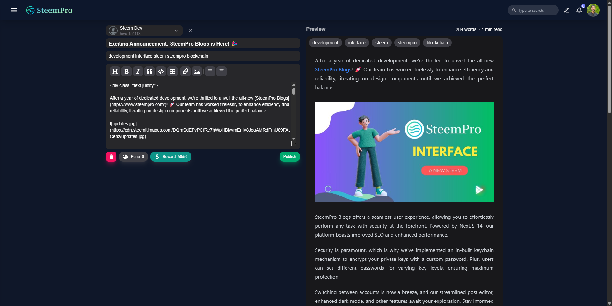
Task: Open the pencil compose post icon
Action: point(566,10)
